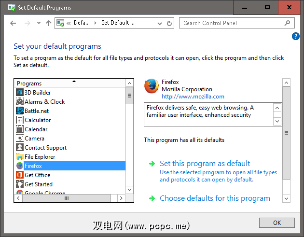
Task: Expand the address bar history dropdown
Action: (160, 24)
